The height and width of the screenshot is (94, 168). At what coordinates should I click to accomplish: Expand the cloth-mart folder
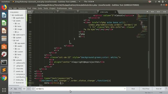point(12,35)
